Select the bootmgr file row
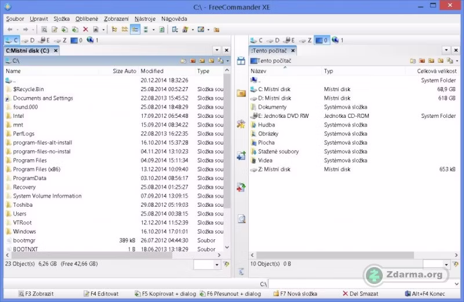 [x=114, y=240]
